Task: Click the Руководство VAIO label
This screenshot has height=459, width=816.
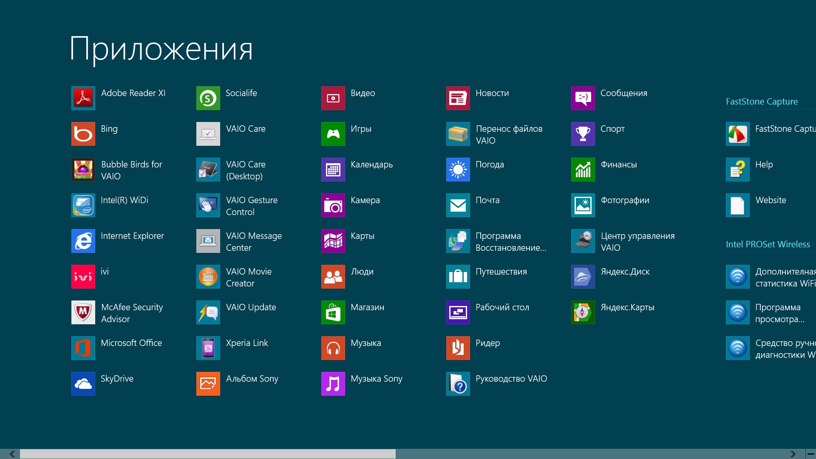Action: (x=511, y=379)
